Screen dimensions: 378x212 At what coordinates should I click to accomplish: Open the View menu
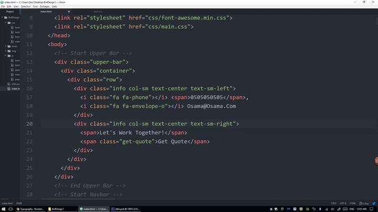pyautogui.click(x=16, y=6)
